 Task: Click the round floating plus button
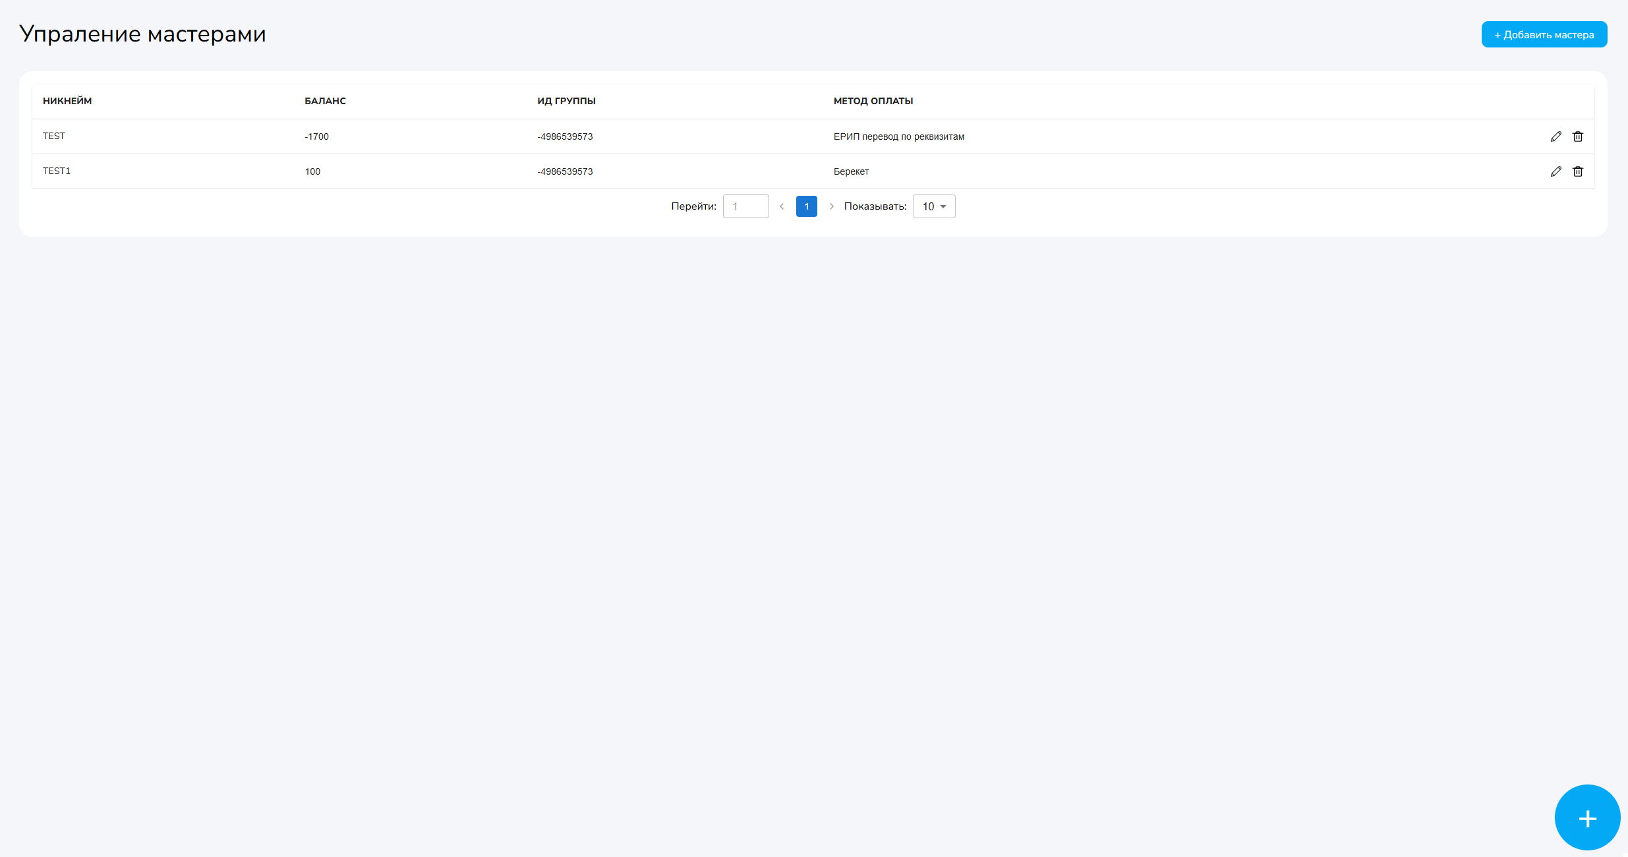(x=1587, y=817)
